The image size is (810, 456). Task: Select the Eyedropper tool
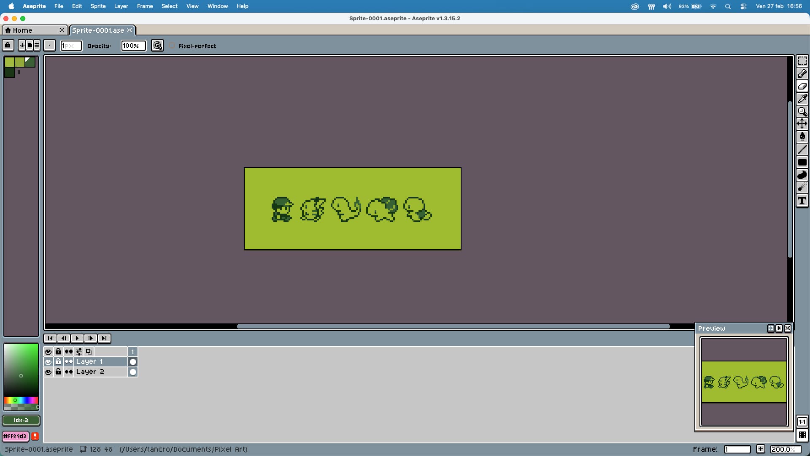coord(802,99)
